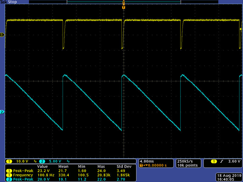Click the Std Dev column header

(x=123, y=167)
